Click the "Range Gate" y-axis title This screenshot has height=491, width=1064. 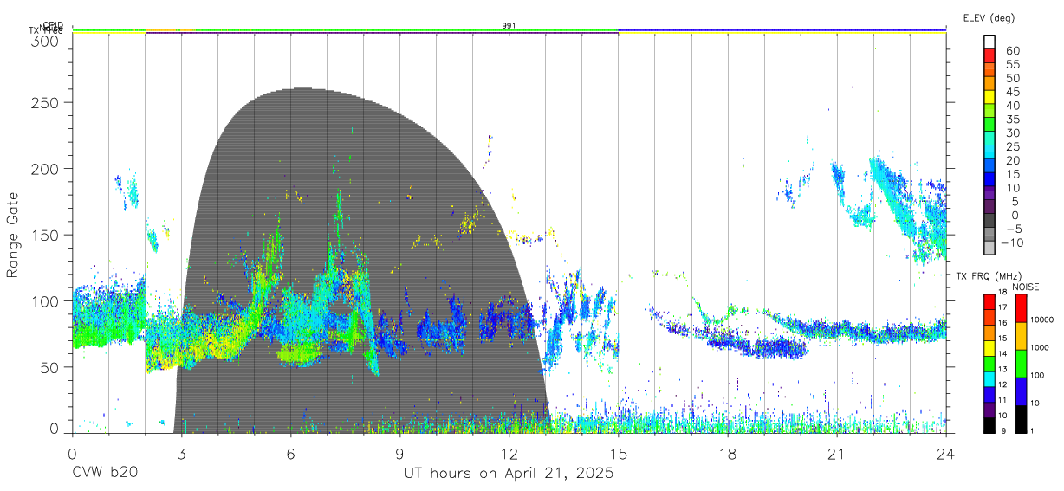pyautogui.click(x=13, y=235)
